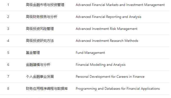Image resolution: width=171 pixels, height=98 pixels.
Task: Select the text 高级金融市场与投资管理
Action: (x=45, y=5)
